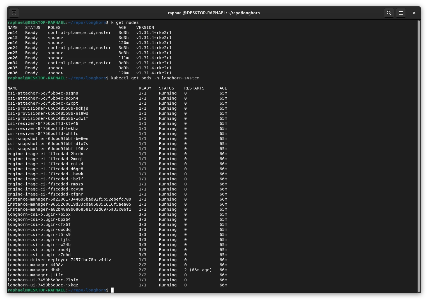Screen dimensions: 428x301
Task: Click the search magnifier icon
Action: (389, 13)
